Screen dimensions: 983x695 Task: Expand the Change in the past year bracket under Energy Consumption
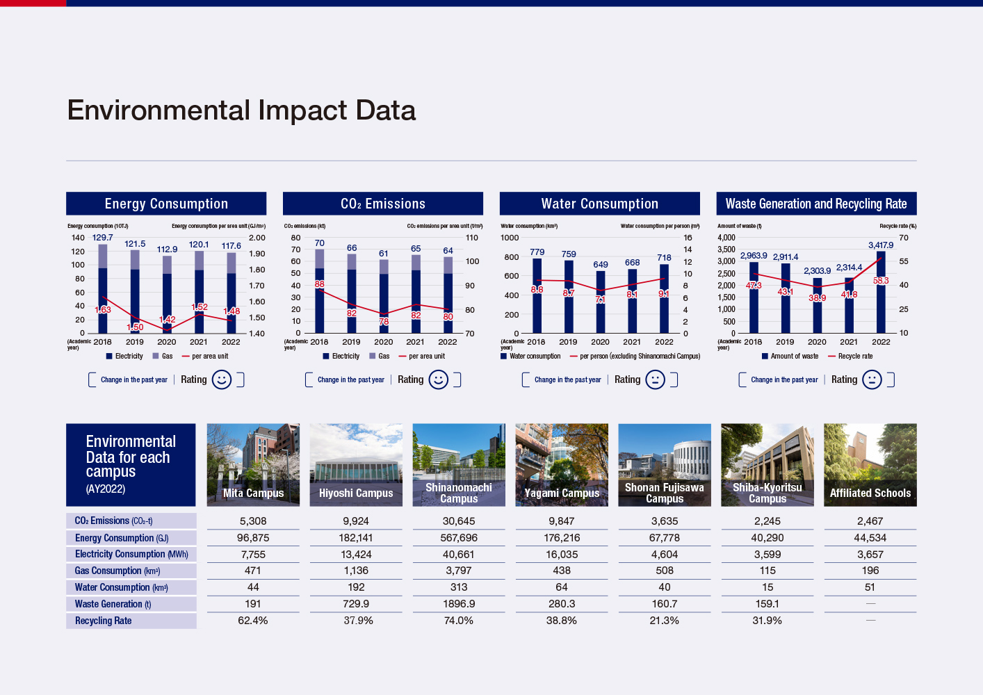(x=134, y=379)
